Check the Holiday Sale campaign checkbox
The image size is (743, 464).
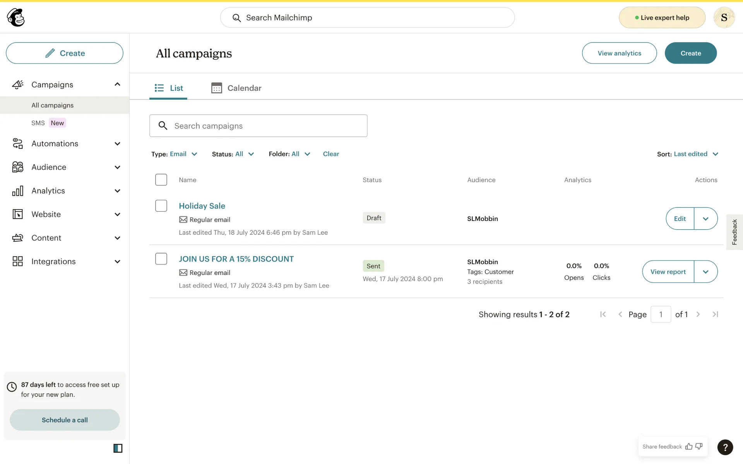pos(161,206)
